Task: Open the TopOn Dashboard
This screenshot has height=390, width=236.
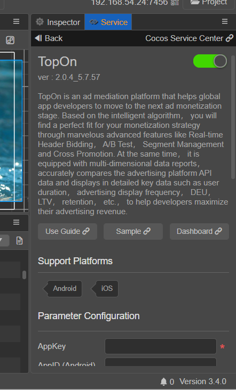Action: pos(199,231)
